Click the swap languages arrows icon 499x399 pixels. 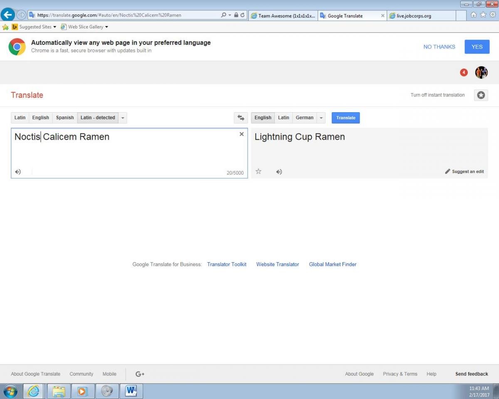pos(241,118)
